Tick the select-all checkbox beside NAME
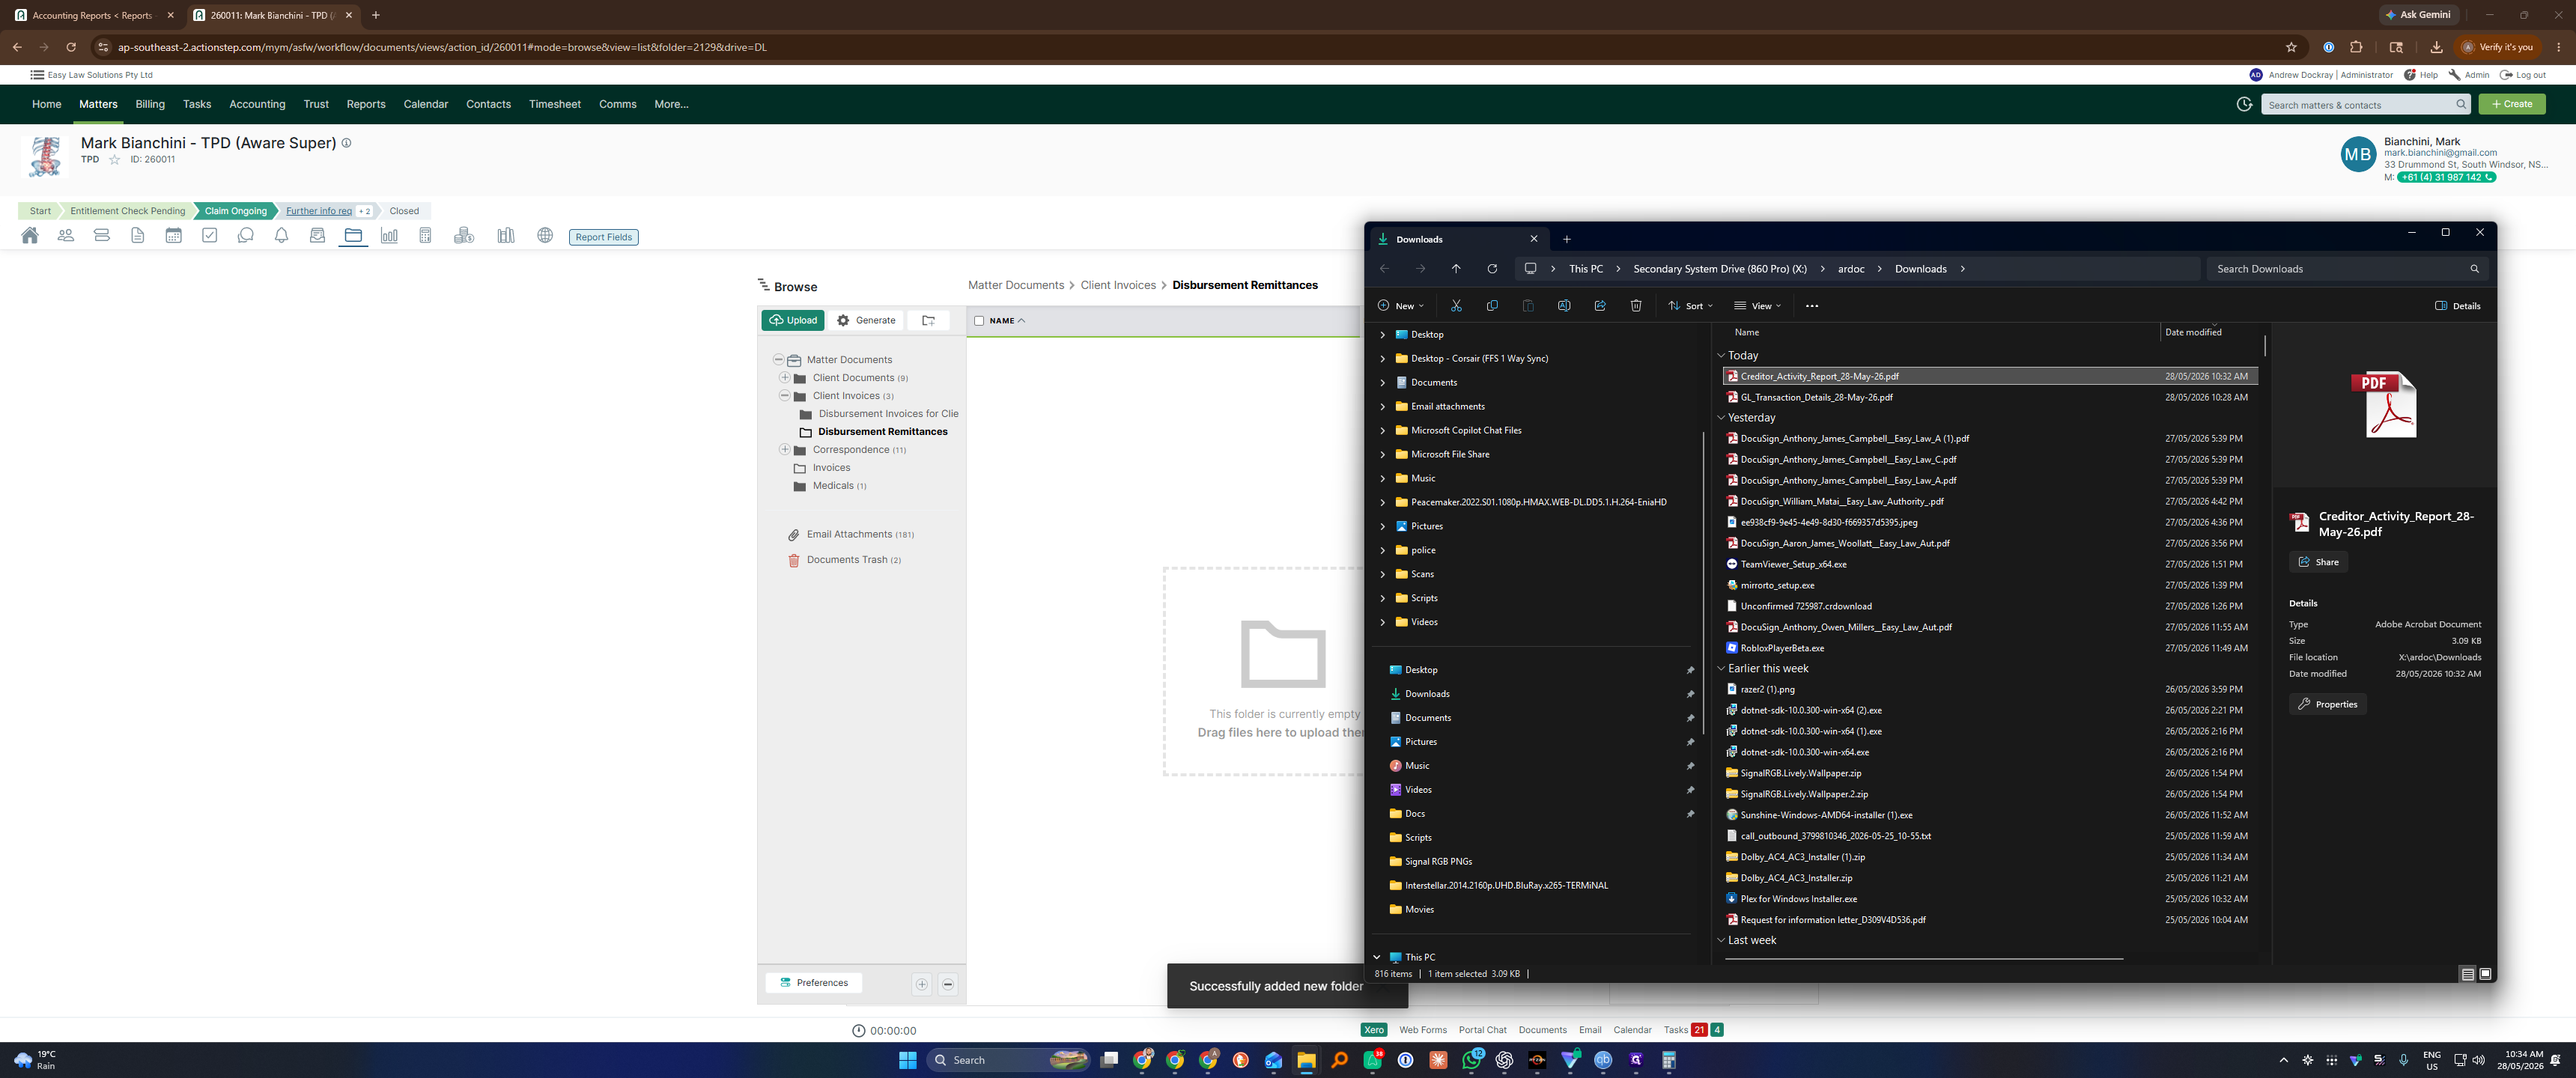This screenshot has width=2576, height=1078. (979, 321)
